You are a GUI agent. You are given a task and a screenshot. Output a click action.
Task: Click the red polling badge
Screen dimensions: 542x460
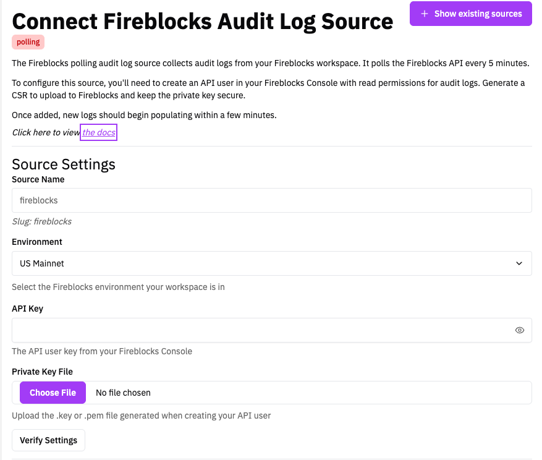tap(28, 42)
